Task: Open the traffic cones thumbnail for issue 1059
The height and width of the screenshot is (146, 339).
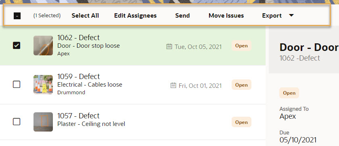Action: [43, 85]
